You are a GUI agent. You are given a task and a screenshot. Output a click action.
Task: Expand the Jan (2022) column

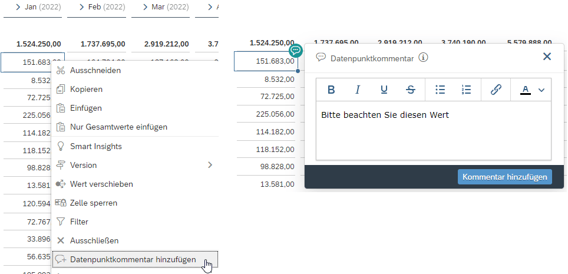pyautogui.click(x=18, y=7)
